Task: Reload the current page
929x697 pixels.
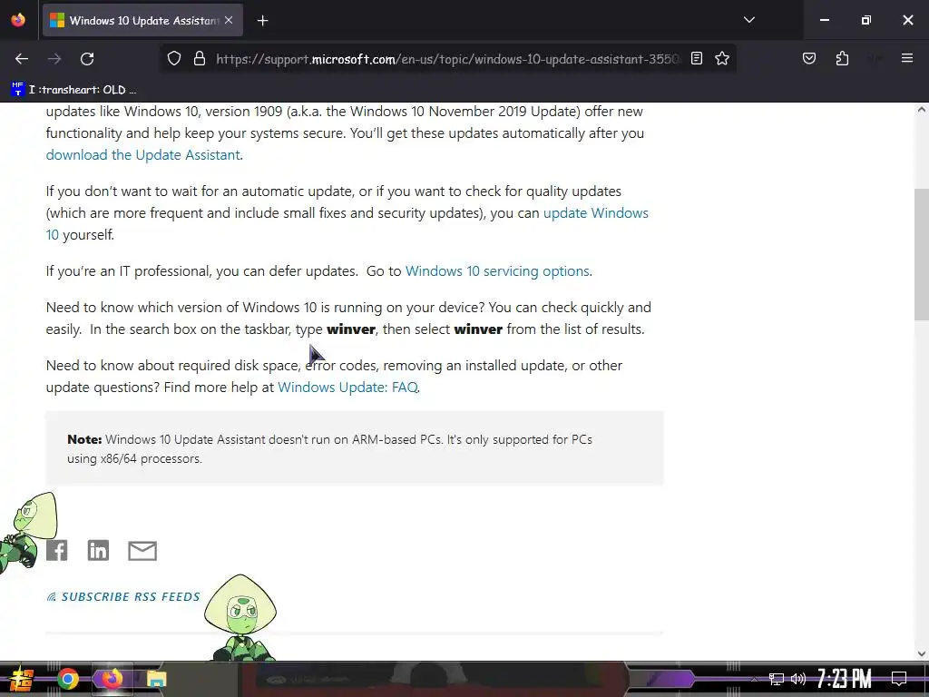Action: pos(87,59)
